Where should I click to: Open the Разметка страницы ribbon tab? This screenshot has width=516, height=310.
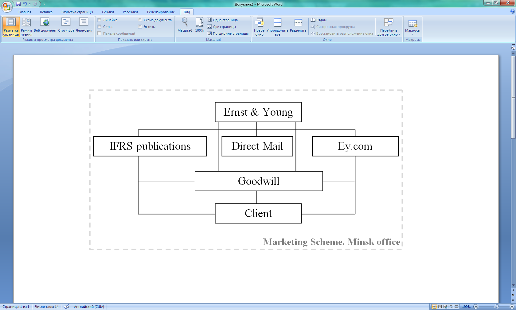(x=77, y=12)
